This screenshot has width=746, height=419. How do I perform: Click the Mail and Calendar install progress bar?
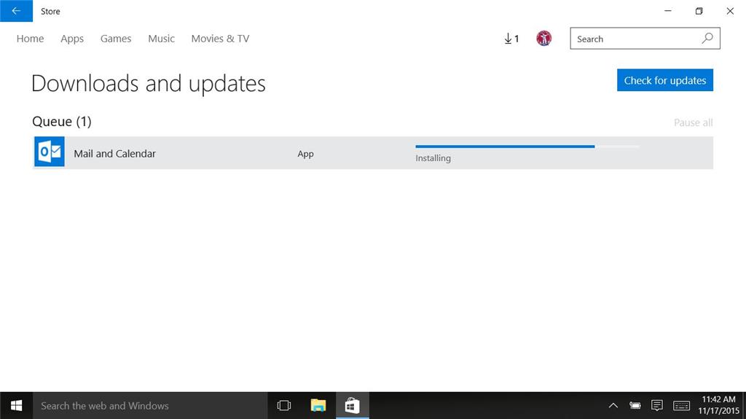click(x=527, y=146)
